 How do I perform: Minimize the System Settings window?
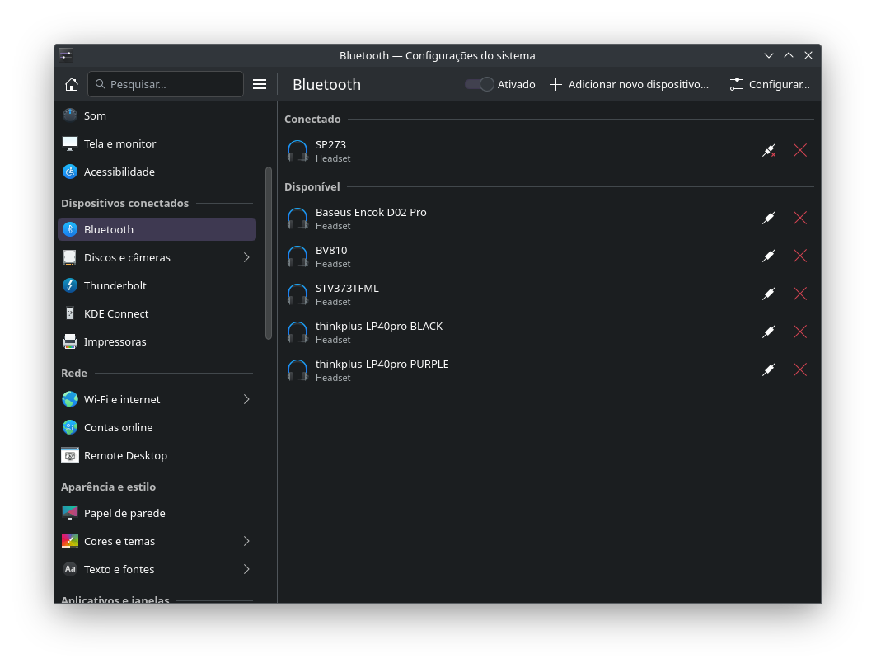(x=769, y=55)
